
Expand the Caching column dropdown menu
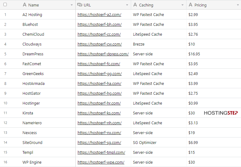pyautogui.click(x=183, y=5)
